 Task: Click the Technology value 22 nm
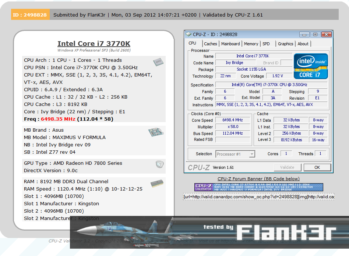coord(225,76)
